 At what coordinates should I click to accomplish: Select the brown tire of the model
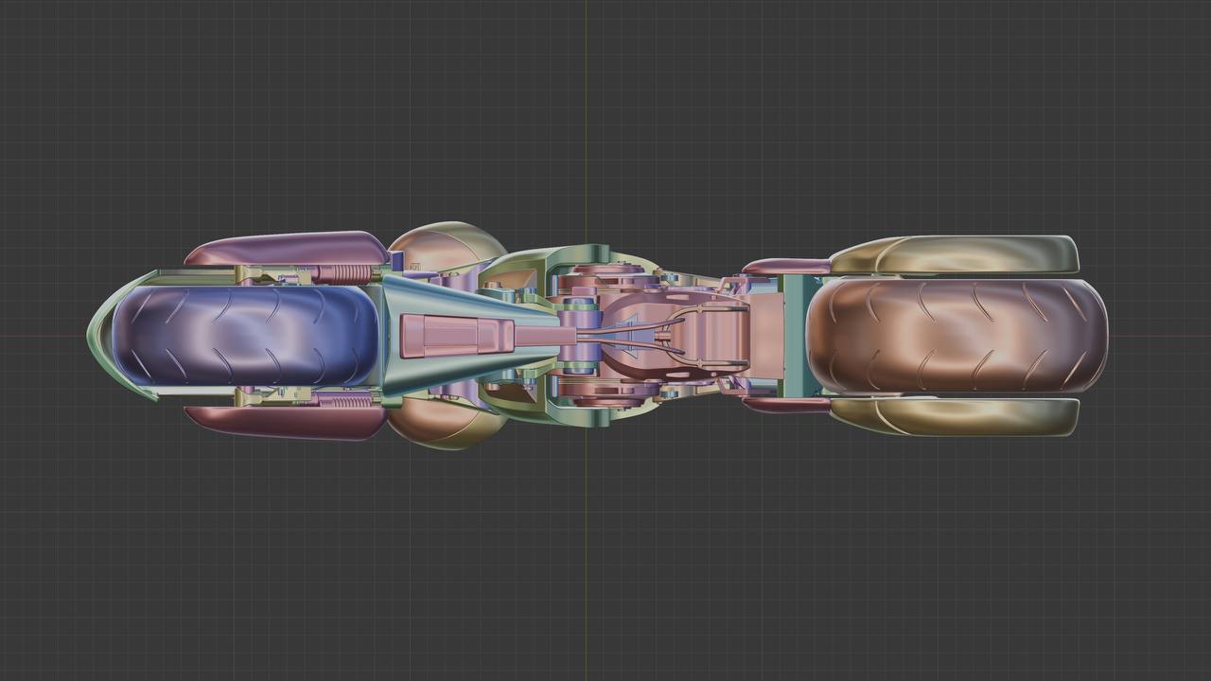(956, 336)
